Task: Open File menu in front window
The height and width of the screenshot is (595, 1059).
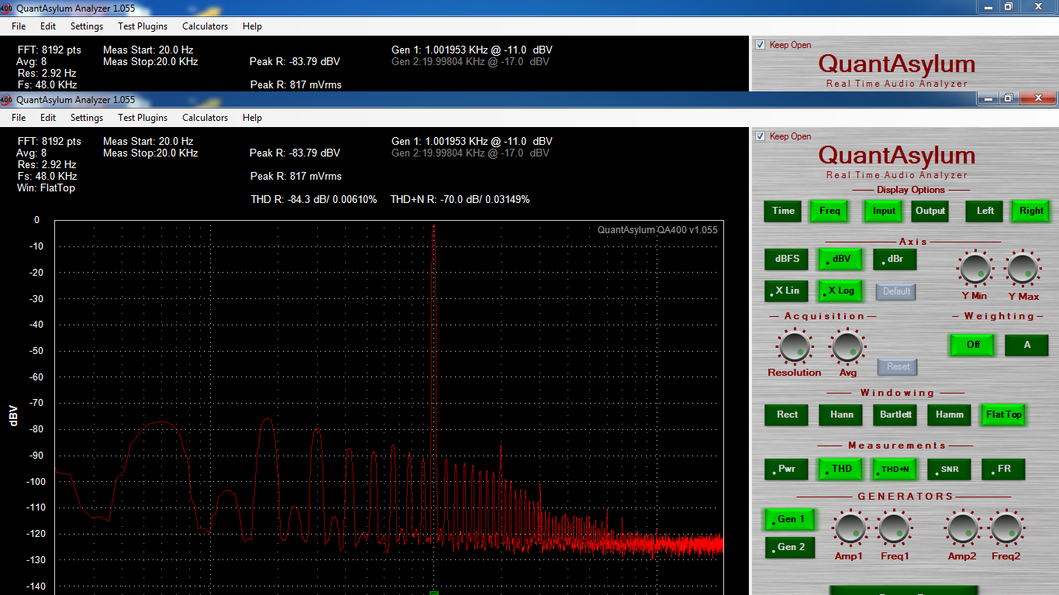Action: [19, 118]
